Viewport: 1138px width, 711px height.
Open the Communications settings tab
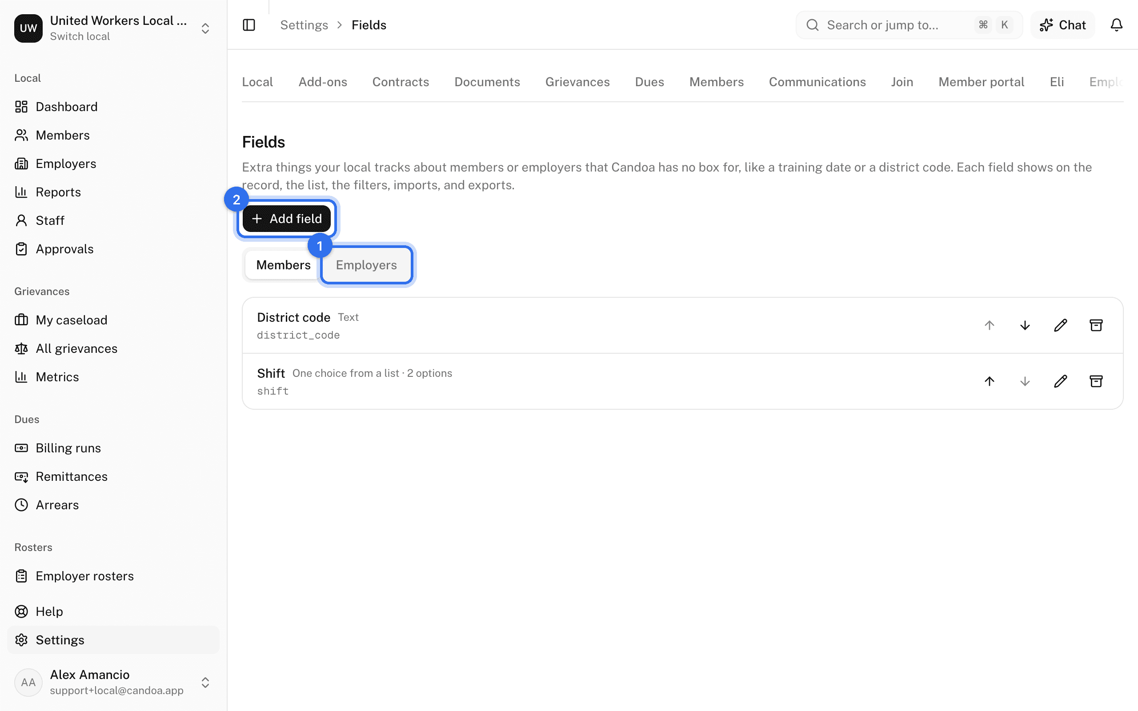pos(817,82)
